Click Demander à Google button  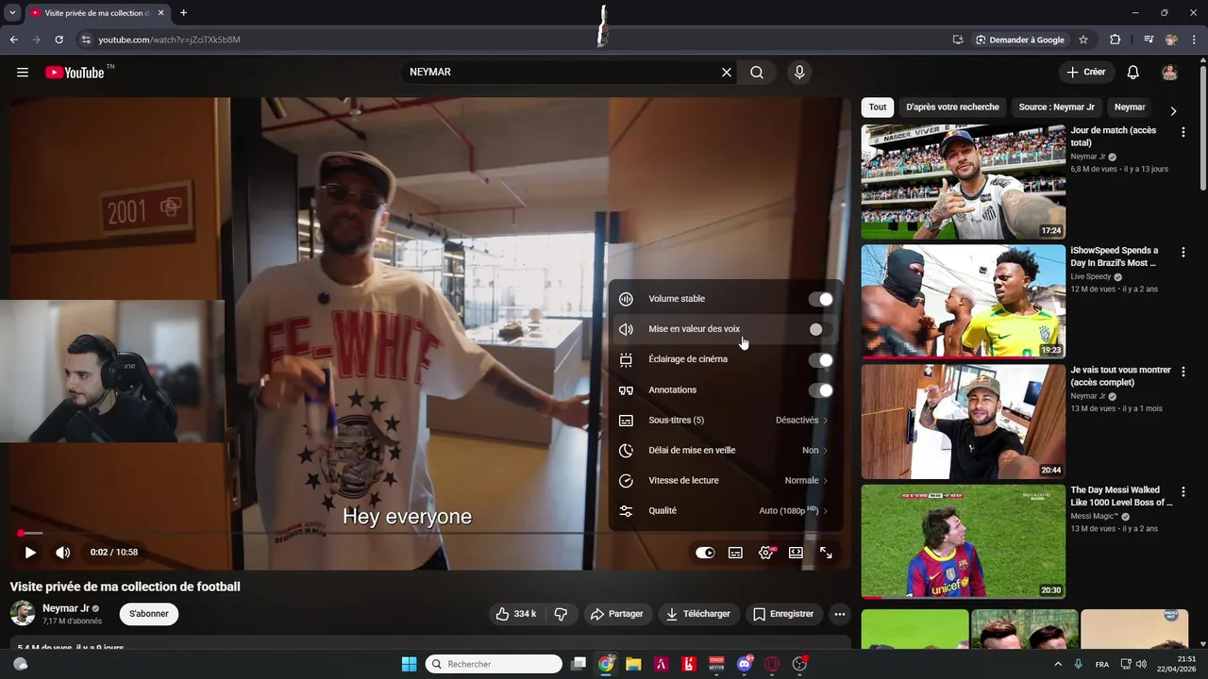pyautogui.click(x=1020, y=40)
